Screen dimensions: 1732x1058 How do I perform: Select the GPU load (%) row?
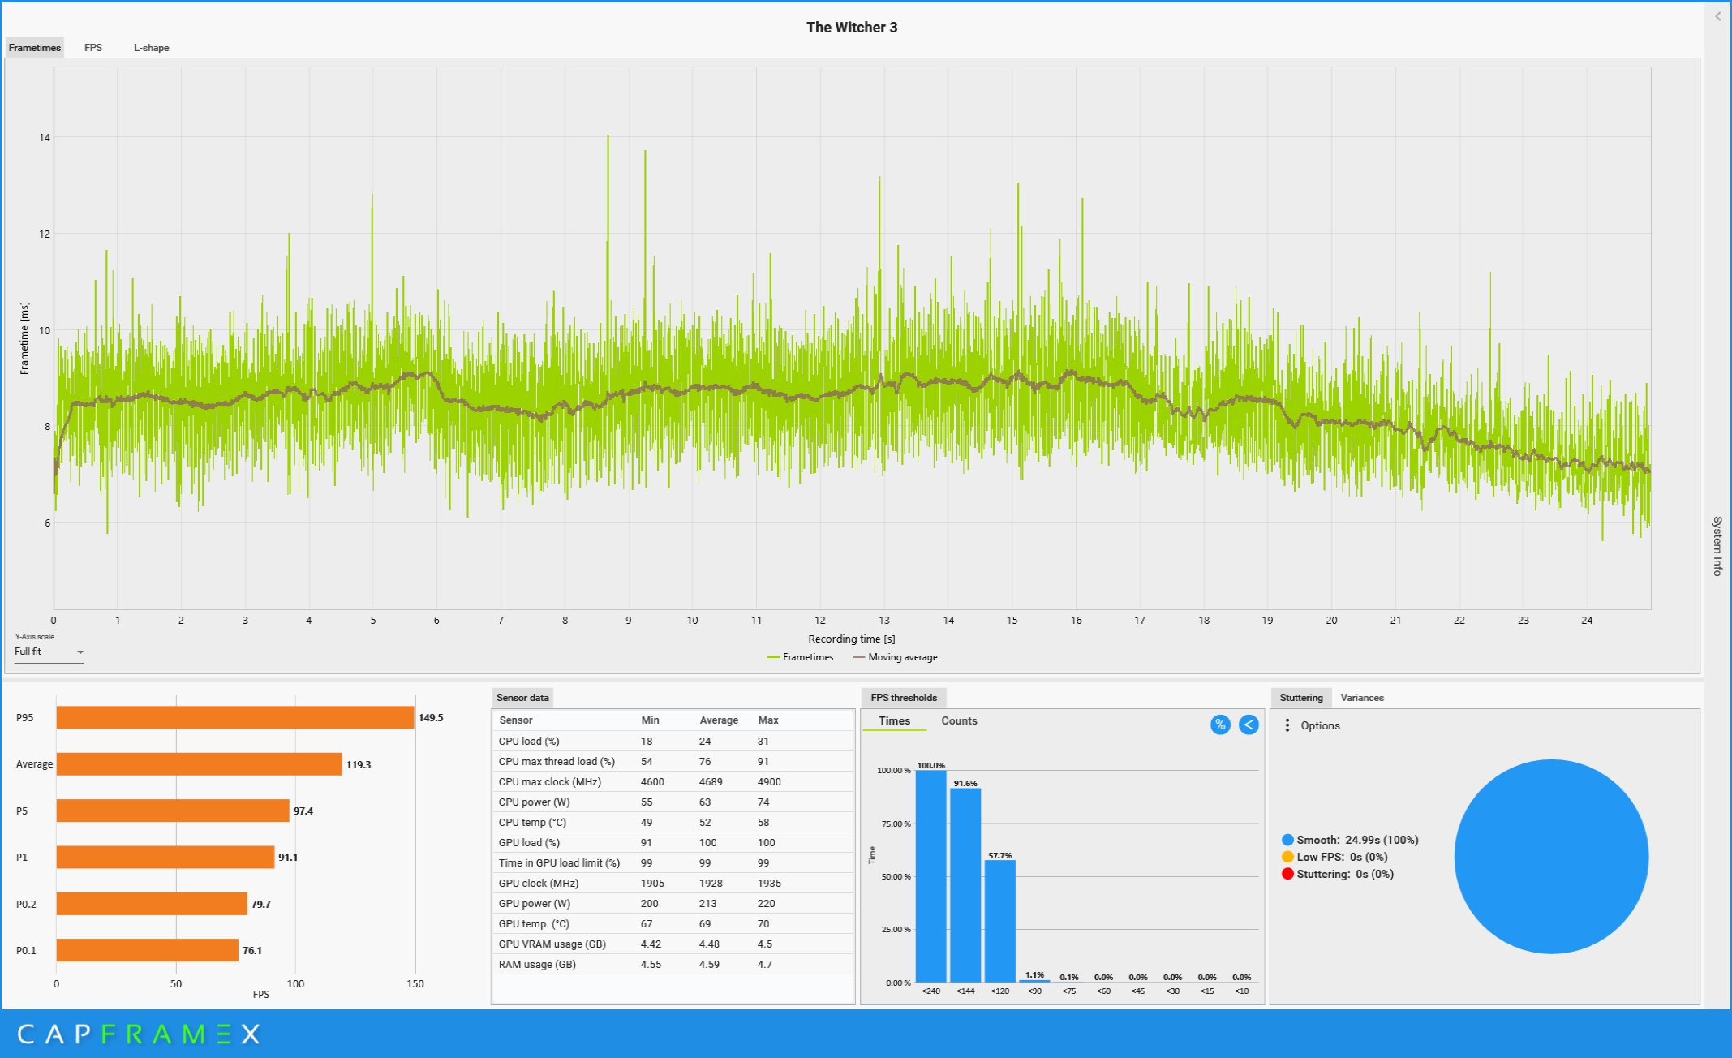pos(673,843)
